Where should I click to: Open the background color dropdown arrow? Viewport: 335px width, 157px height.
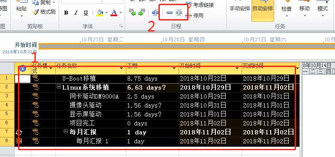click(x=106, y=13)
